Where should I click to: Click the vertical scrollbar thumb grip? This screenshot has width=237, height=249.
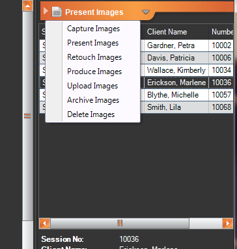click(27, 116)
